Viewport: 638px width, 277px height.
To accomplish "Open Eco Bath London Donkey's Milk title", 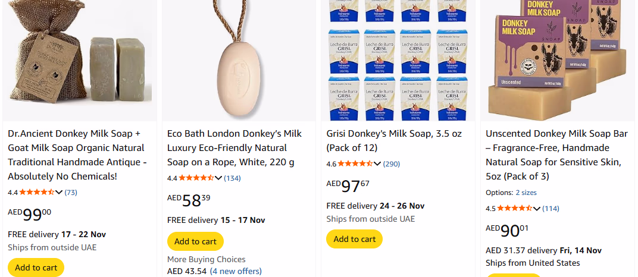I will click(235, 147).
